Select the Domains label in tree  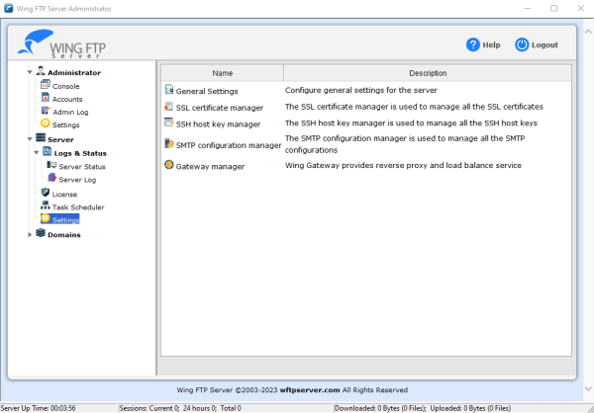[64, 235]
